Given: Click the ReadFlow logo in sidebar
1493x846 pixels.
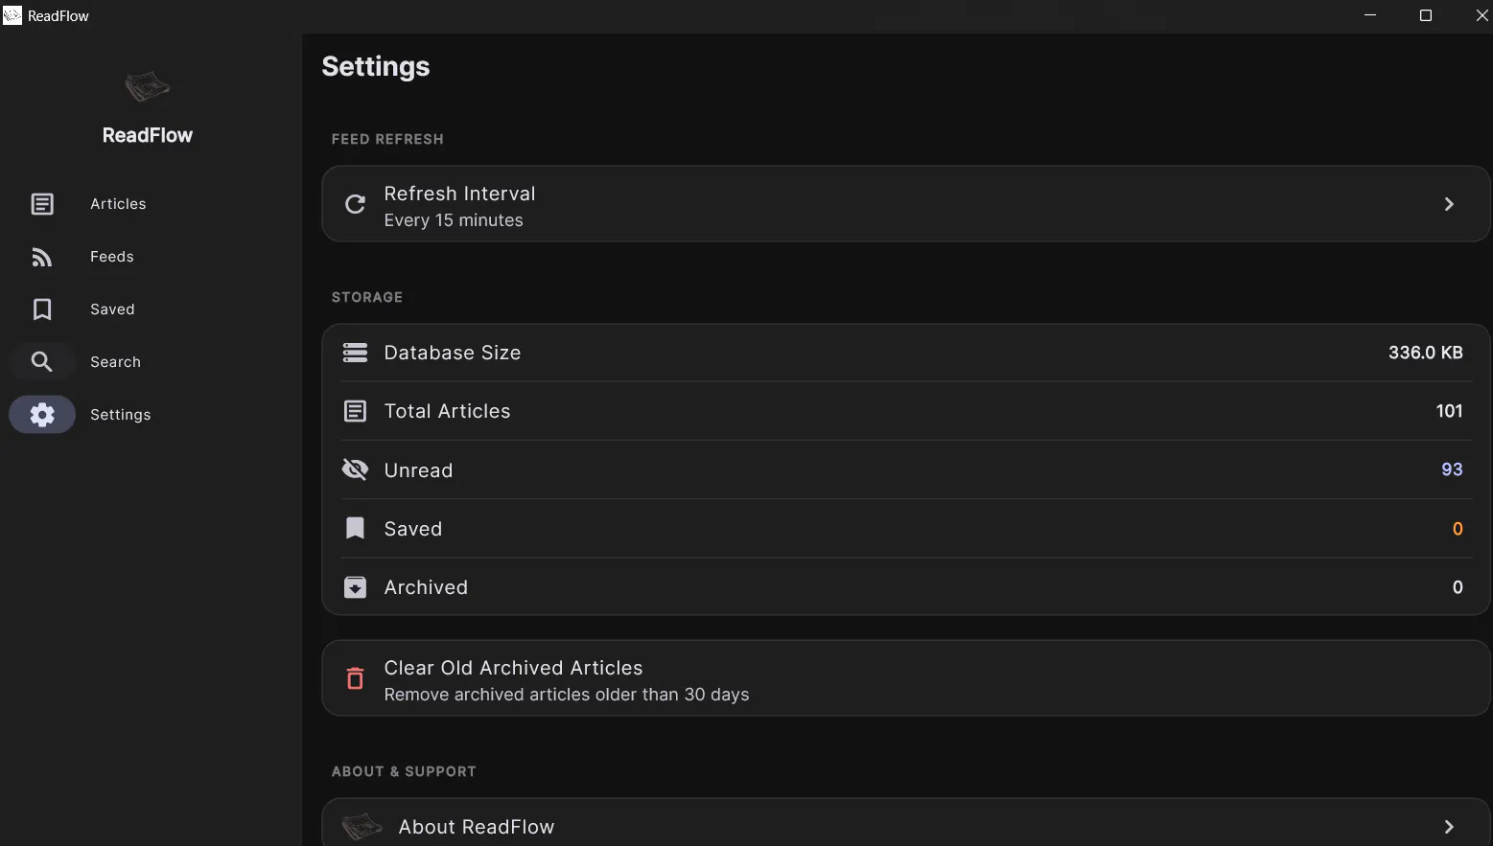Looking at the screenshot, I should click(148, 87).
